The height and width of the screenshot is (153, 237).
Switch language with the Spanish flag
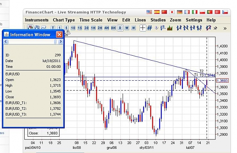tap(157, 12)
